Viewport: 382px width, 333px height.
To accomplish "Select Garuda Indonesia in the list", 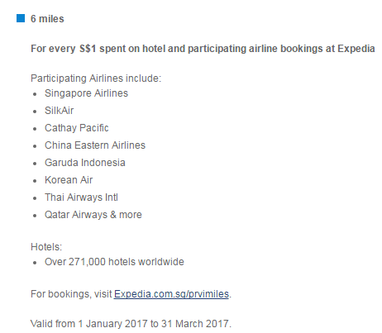I will point(85,163).
